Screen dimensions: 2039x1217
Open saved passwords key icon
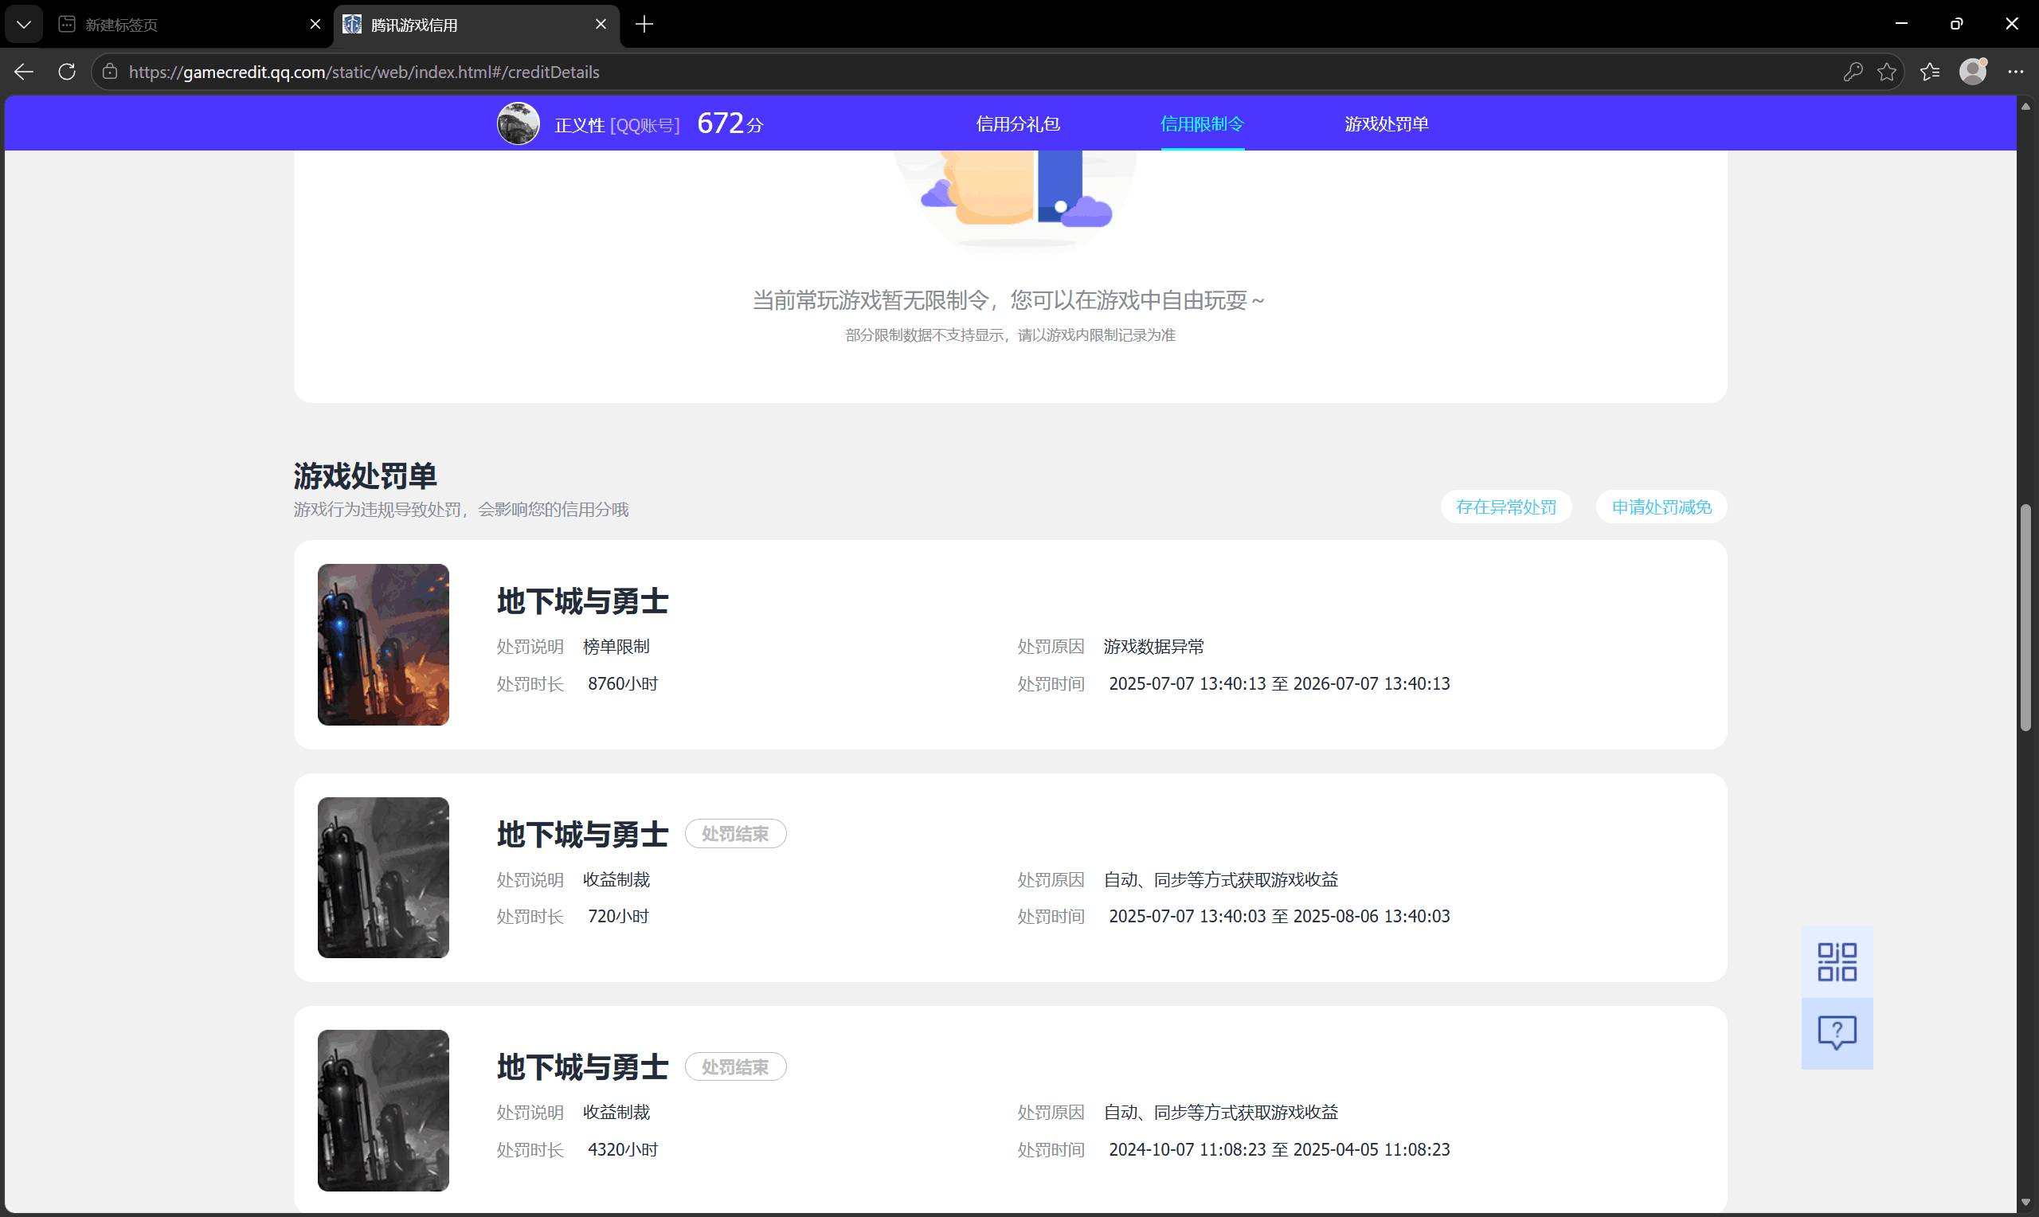pos(1852,72)
